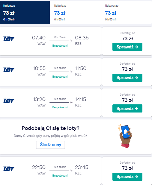Select the Najlepsze sorting tab

tap(25, 12)
